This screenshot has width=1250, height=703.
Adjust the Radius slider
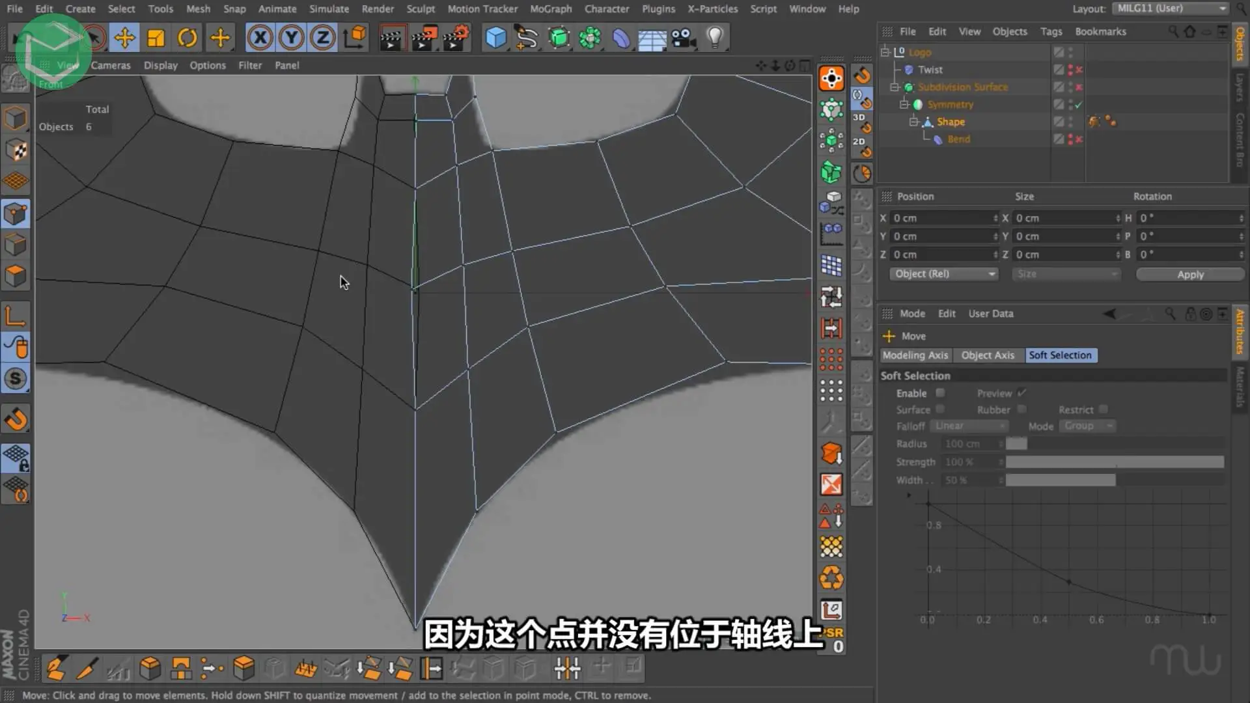pyautogui.click(x=1115, y=443)
